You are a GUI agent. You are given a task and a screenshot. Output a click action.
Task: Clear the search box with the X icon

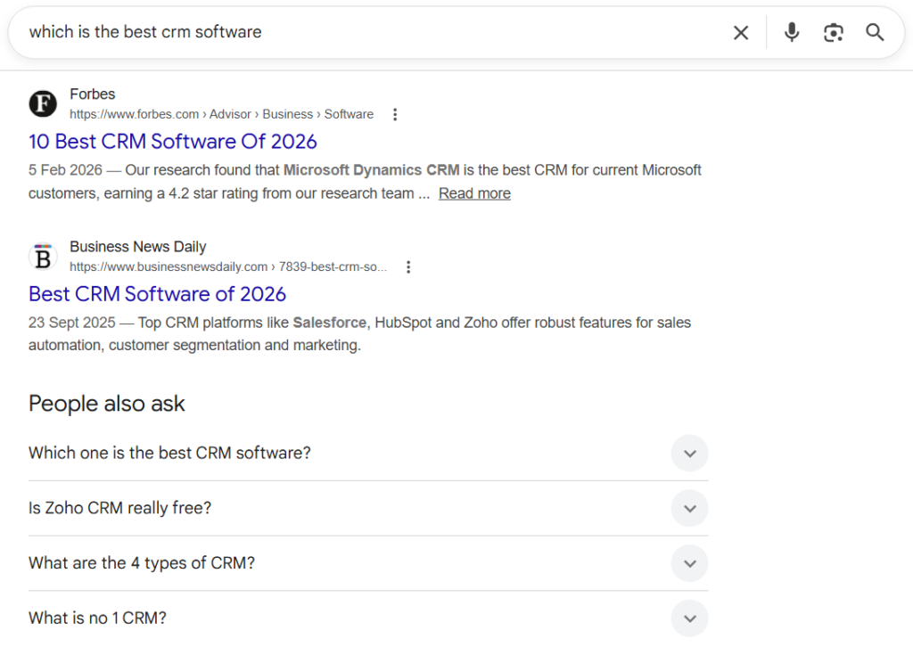point(741,33)
